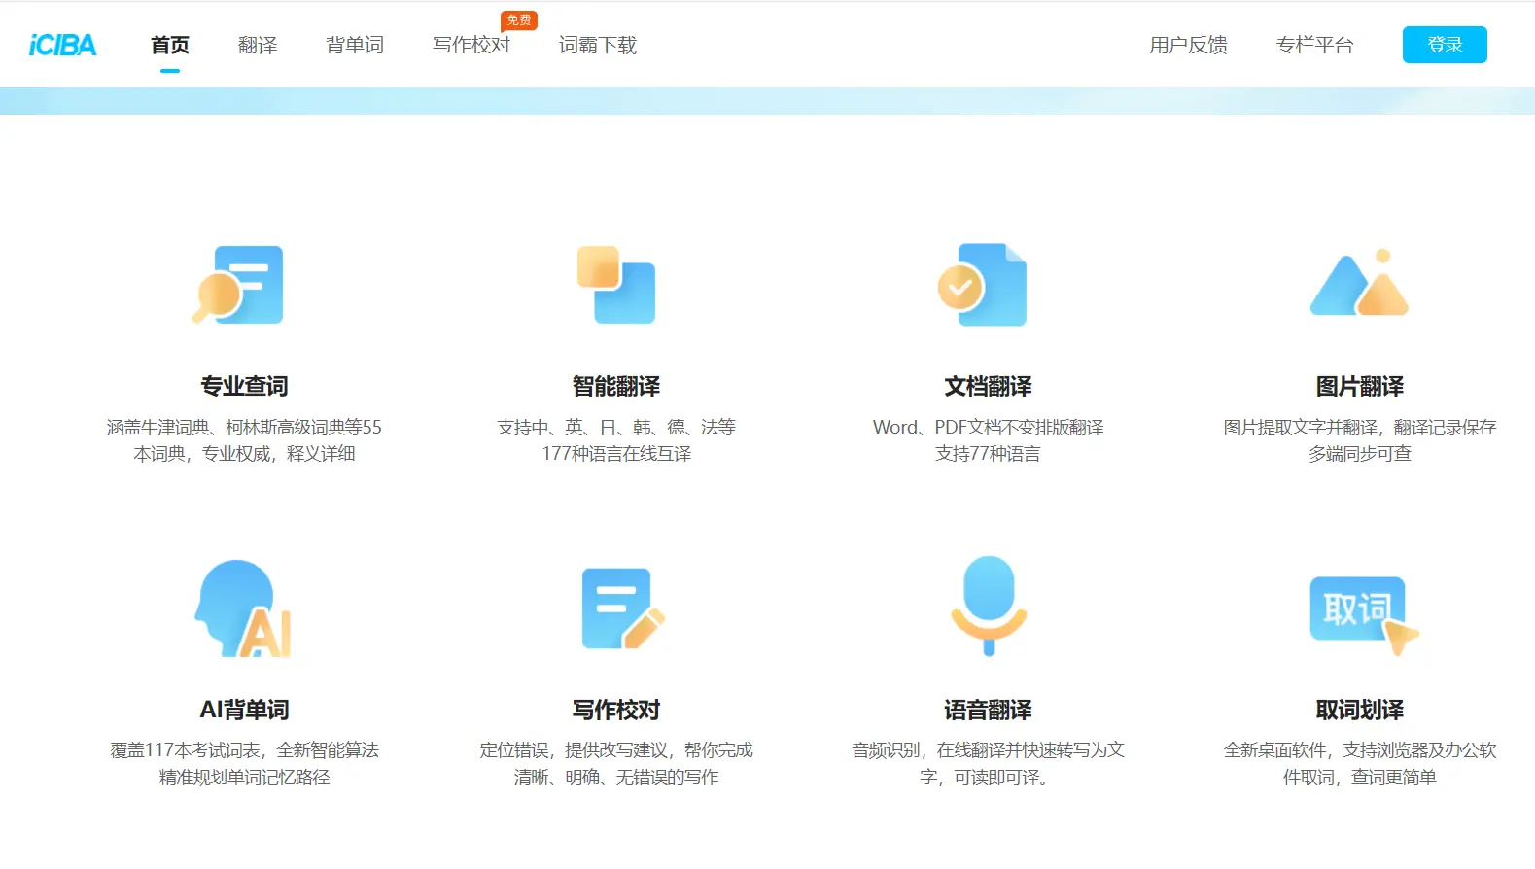Screen dimensions: 1535x869
Task: Open the 文档翻译 document checkmark icon
Action: [983, 285]
